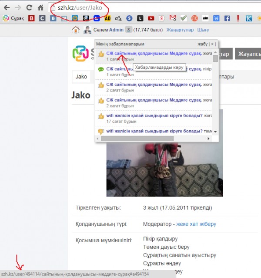Click popup horizontal scrollbar right arrow
261x278 pixels.
point(209,139)
